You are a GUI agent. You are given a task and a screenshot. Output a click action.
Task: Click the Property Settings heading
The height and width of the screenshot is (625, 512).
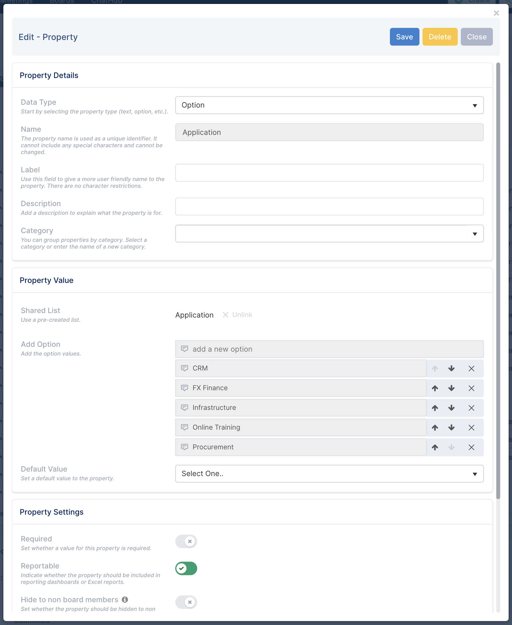[x=51, y=512]
